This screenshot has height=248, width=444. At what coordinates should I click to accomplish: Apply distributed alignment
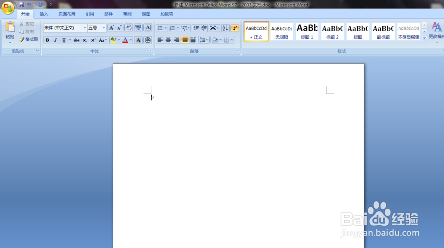tap(193, 40)
